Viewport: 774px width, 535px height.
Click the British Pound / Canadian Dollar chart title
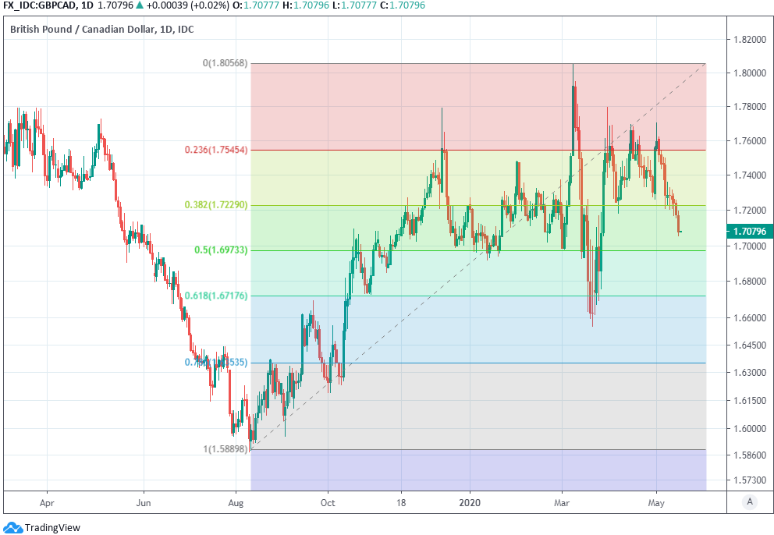tap(101, 30)
